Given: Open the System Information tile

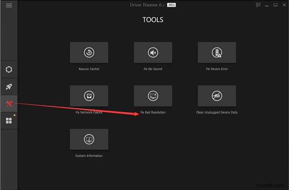Looking at the screenshot, I should click(x=89, y=139).
